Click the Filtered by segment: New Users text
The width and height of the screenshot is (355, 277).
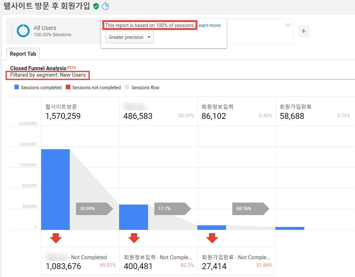pos(48,75)
